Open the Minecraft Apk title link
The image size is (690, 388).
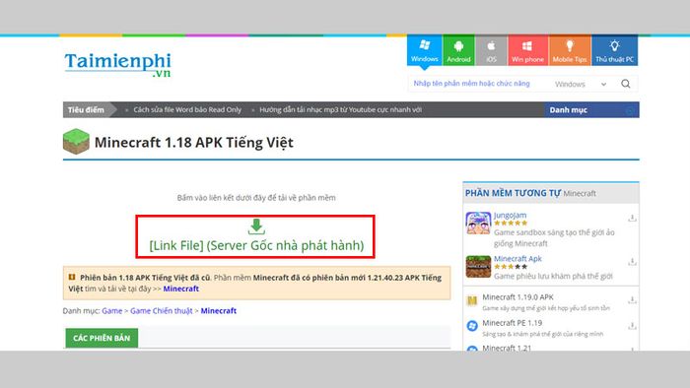tap(517, 258)
